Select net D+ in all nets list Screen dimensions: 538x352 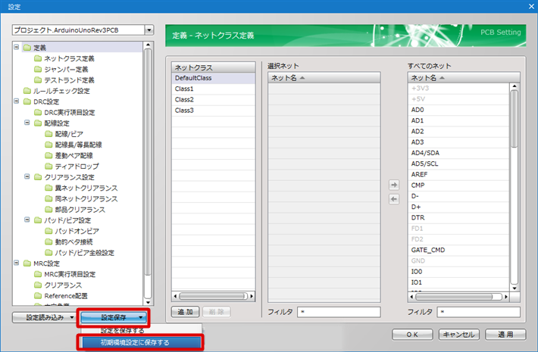pyautogui.click(x=458, y=207)
